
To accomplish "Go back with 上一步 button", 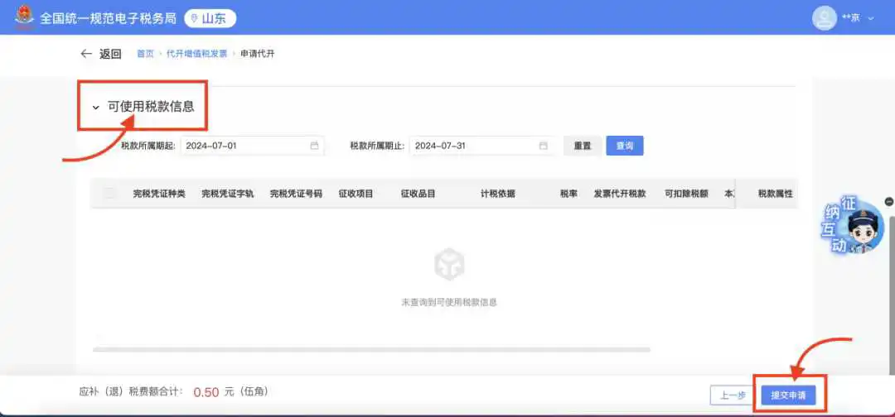I will 733,395.
